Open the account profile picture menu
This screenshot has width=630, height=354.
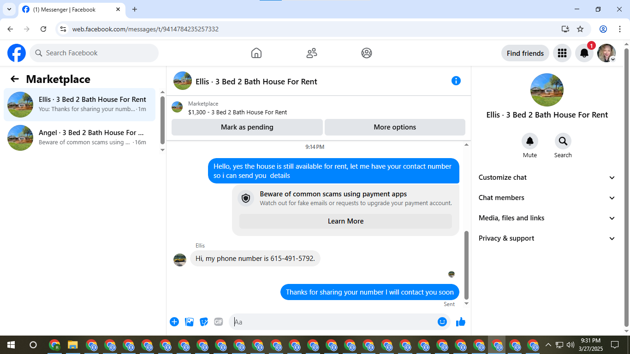606,53
